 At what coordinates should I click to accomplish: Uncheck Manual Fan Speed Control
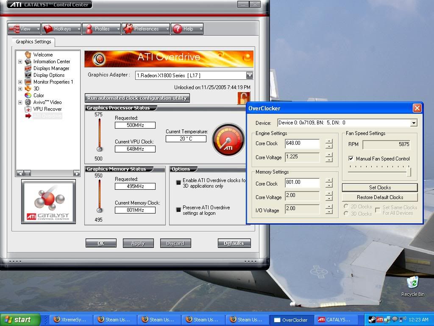pyautogui.click(x=351, y=159)
